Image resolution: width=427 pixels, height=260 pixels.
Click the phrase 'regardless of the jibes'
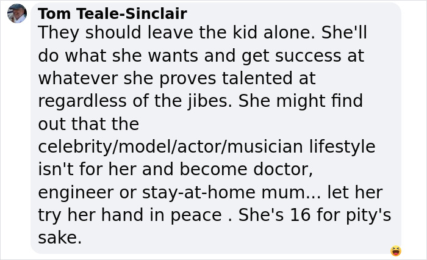[x=135, y=101]
